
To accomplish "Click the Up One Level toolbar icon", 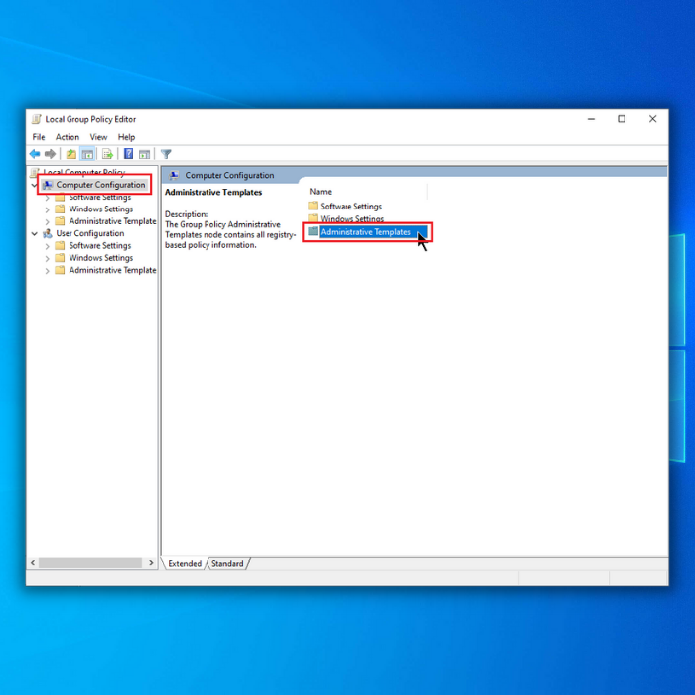I will click(70, 154).
